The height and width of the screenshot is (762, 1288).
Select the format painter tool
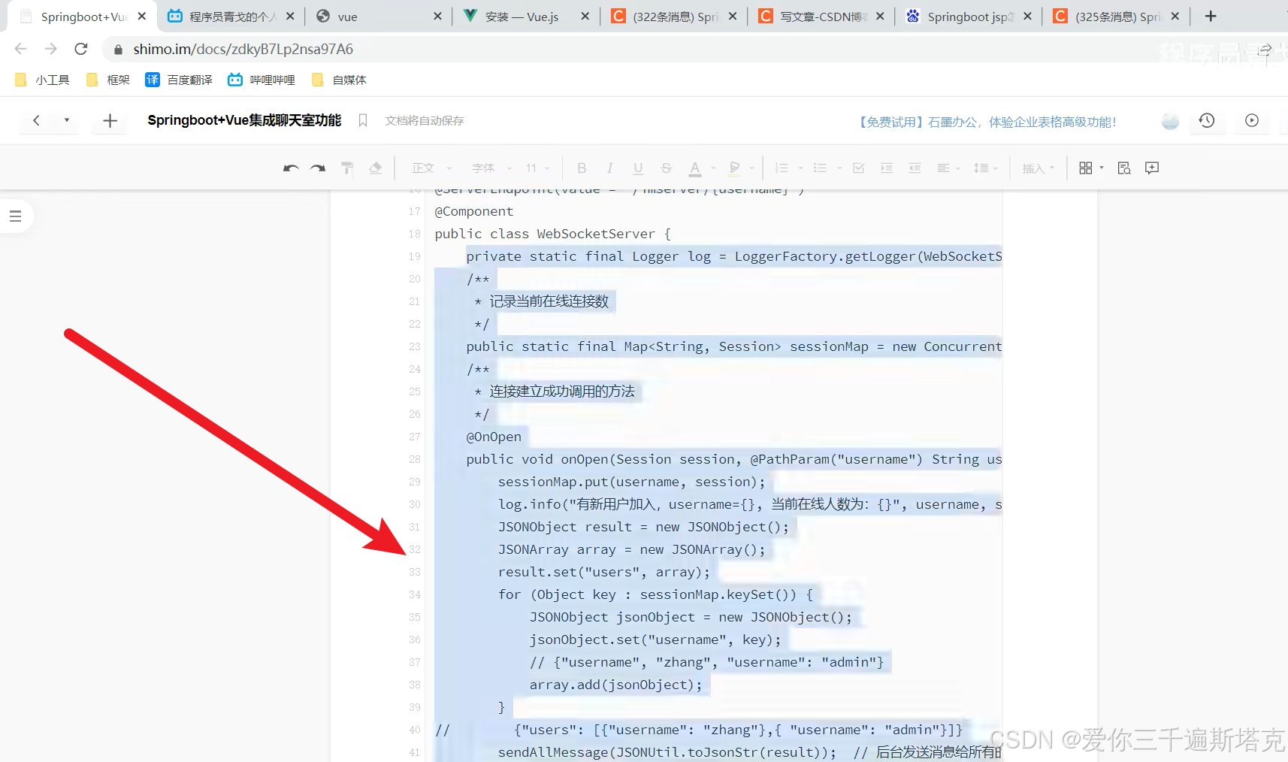[346, 168]
